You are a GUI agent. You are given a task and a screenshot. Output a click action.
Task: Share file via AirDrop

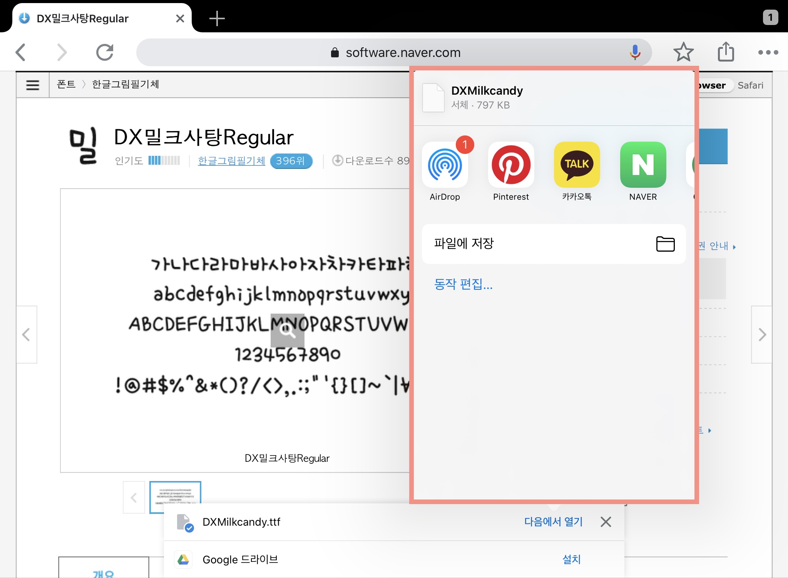pyautogui.click(x=445, y=165)
